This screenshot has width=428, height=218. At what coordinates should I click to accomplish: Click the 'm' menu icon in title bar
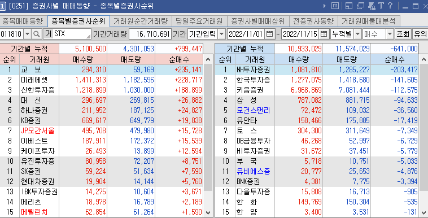coord(335,6)
